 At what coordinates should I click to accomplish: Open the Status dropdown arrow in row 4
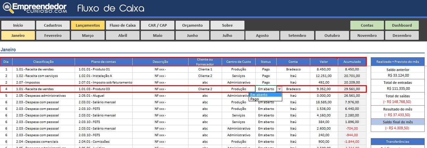(279, 89)
